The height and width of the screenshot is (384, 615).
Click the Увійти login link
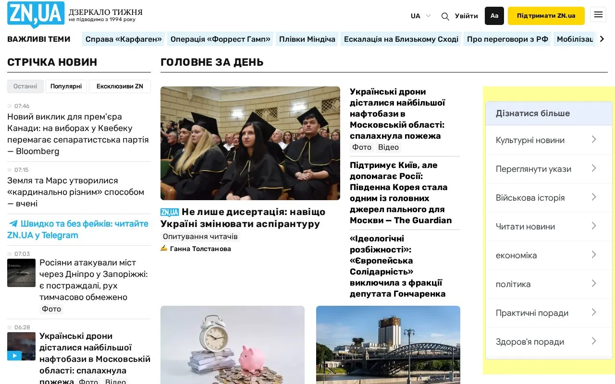(467, 16)
